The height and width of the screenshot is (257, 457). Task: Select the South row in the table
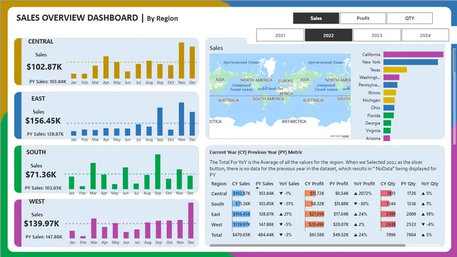tap(325, 203)
